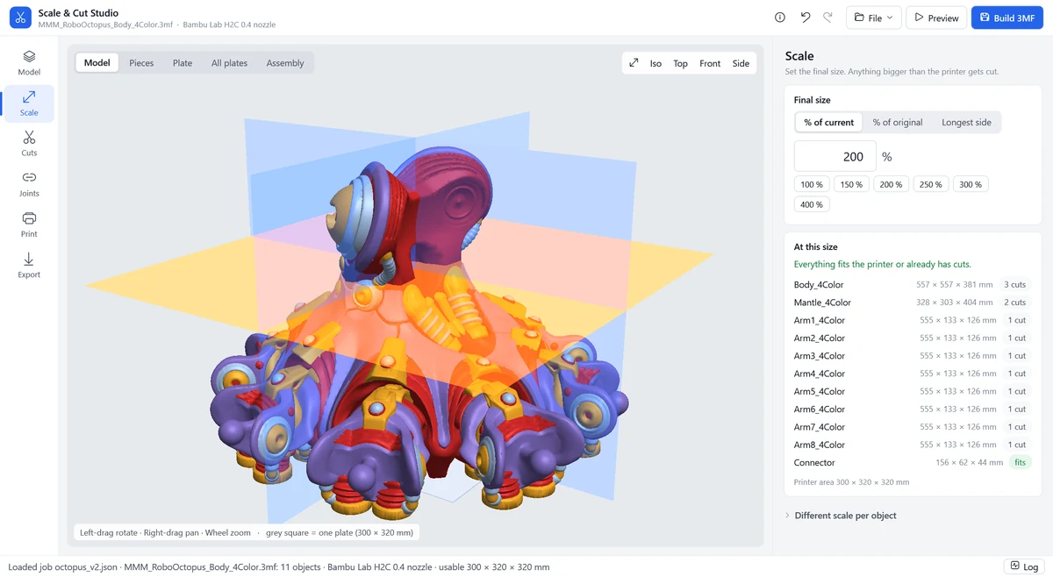Undo the last action

tap(806, 18)
